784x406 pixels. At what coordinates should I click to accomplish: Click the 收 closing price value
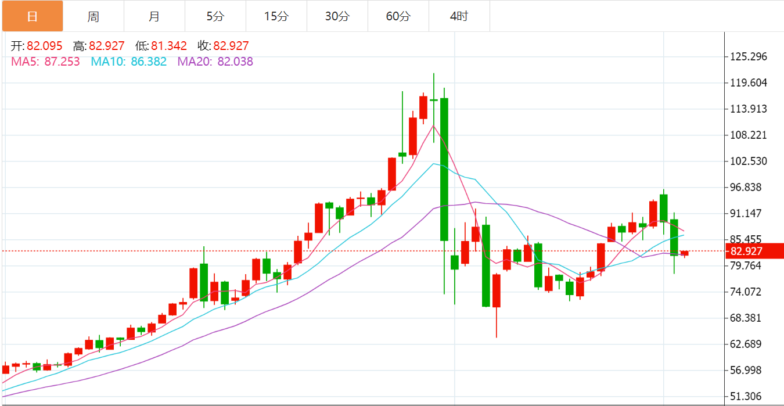(x=231, y=46)
